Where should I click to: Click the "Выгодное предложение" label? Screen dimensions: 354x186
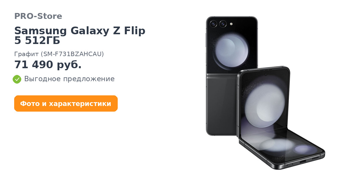pos(69,79)
